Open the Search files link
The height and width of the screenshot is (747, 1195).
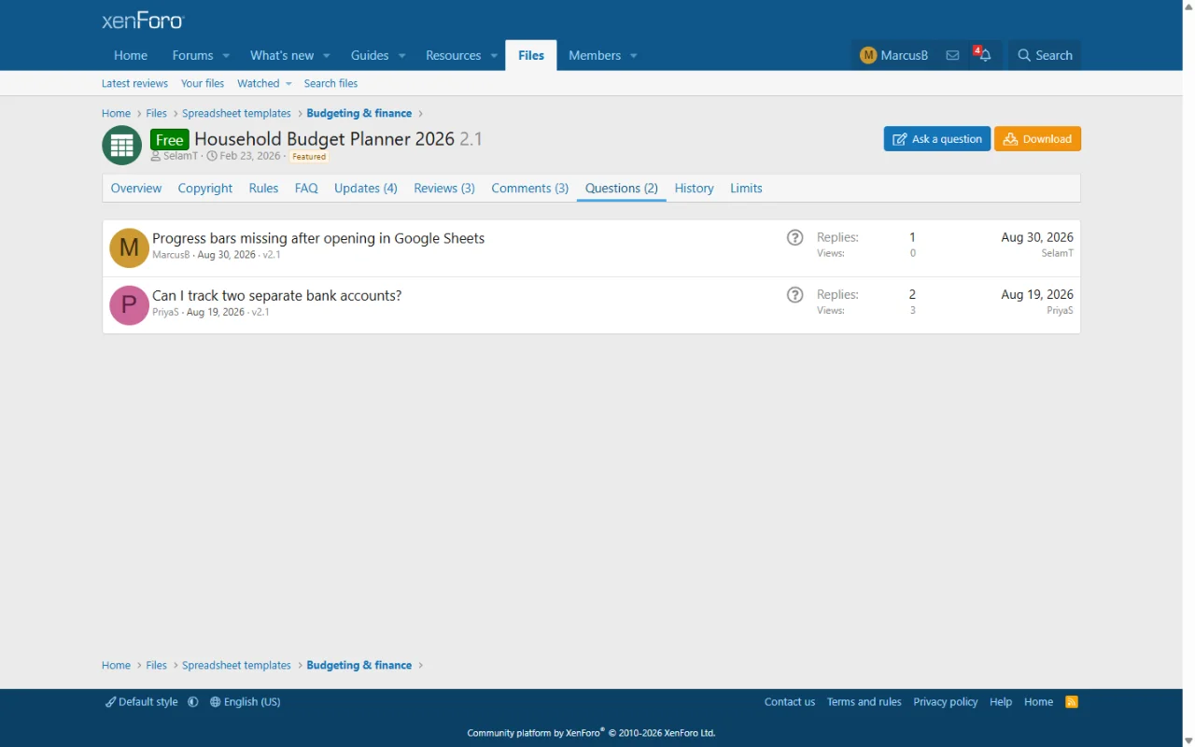[330, 84]
